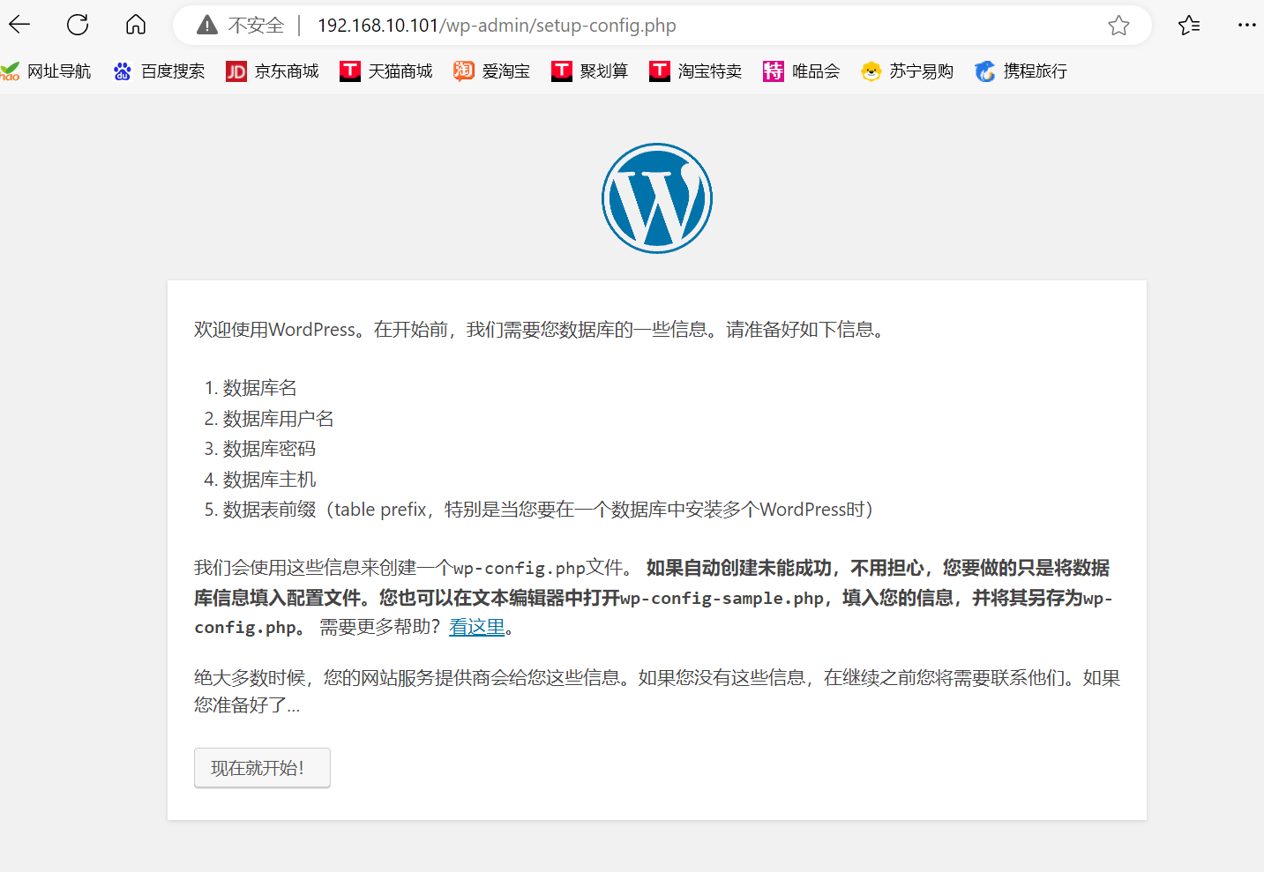Open the 聚划算 bookmark label
Screen dimensions: 1264x872
click(604, 71)
